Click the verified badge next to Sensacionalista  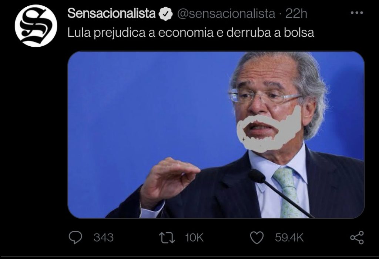pyautogui.click(x=165, y=14)
